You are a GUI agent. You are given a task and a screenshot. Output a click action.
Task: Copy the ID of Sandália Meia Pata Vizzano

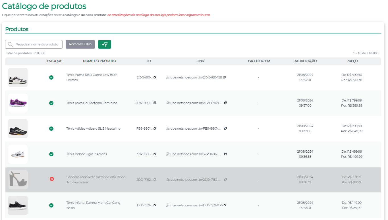pyautogui.click(x=155, y=180)
